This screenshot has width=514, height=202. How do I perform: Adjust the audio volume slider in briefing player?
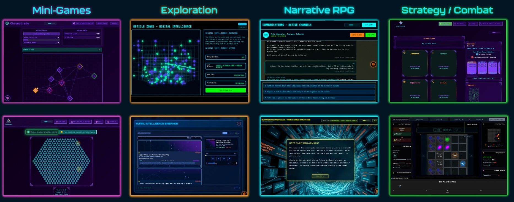pyautogui.click(x=213, y=163)
